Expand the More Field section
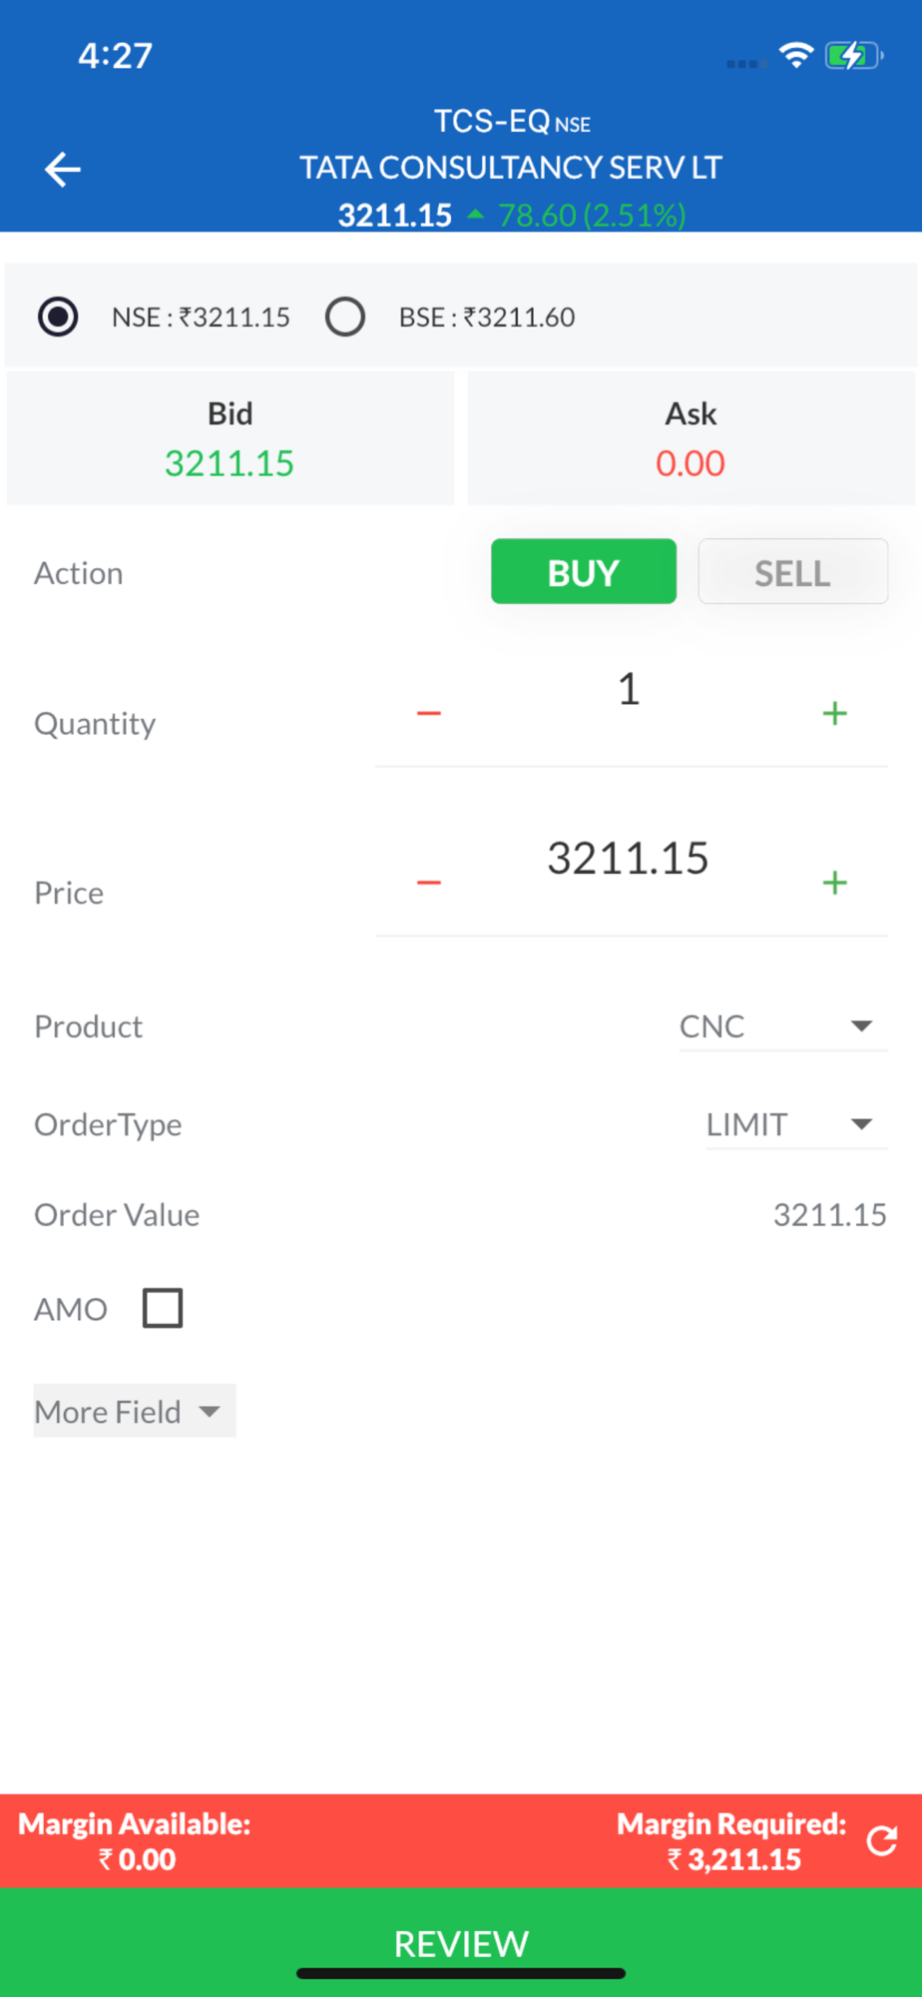Image resolution: width=922 pixels, height=1997 pixels. (135, 1411)
